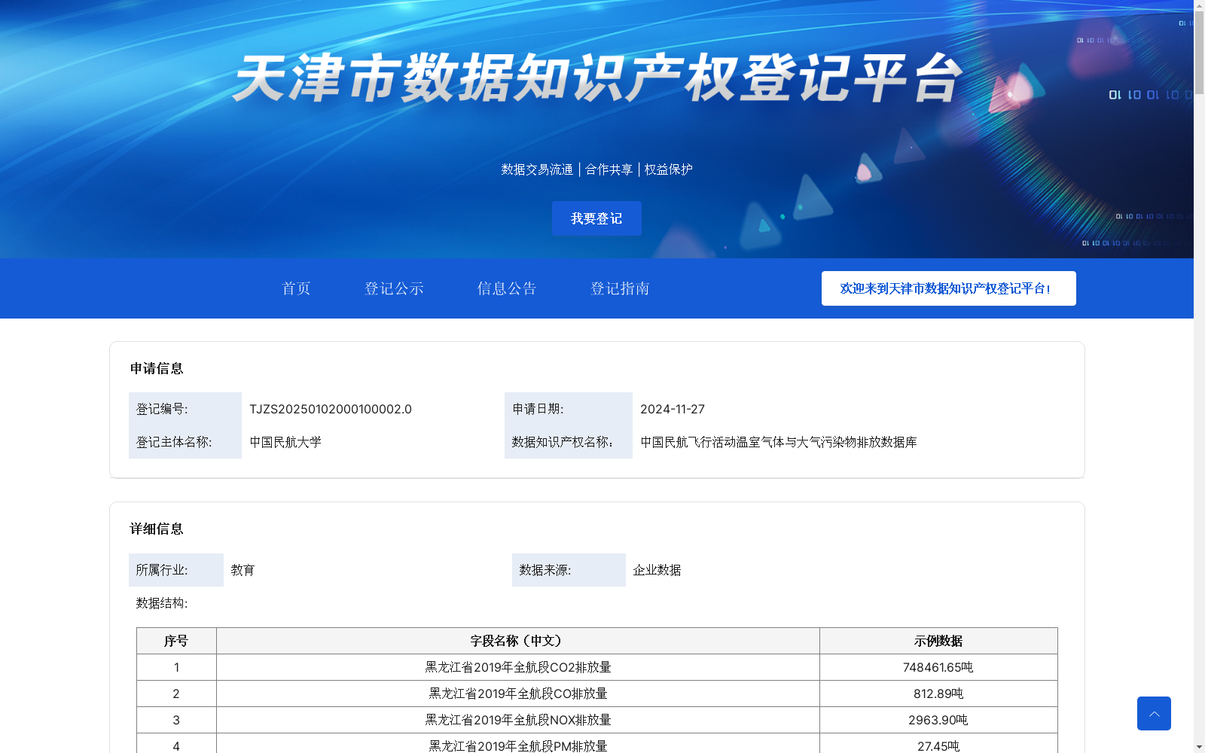
Task: Click row number 1 cell
Action: click(x=176, y=667)
